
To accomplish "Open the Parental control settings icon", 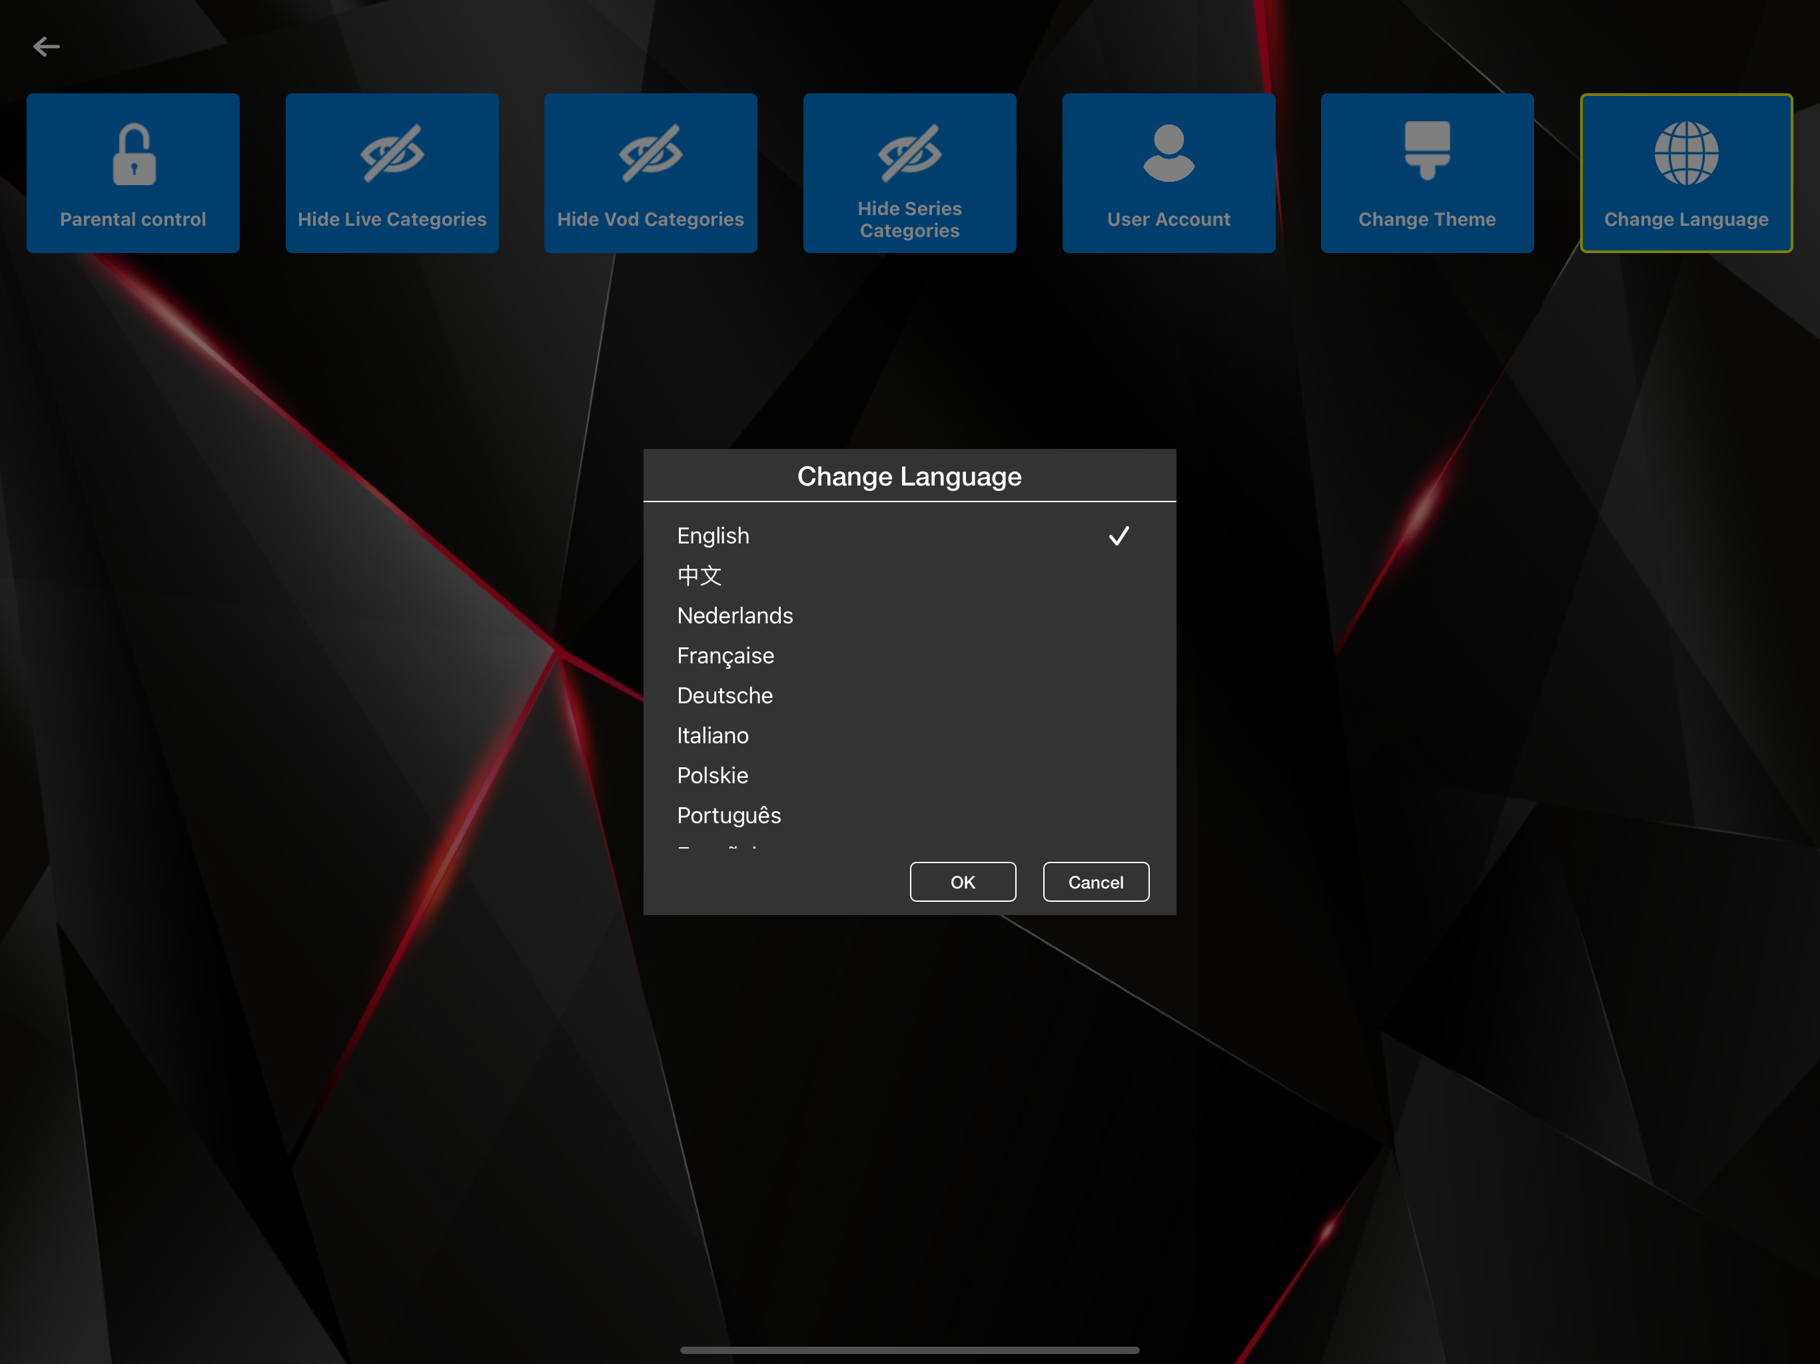I will click(x=133, y=172).
